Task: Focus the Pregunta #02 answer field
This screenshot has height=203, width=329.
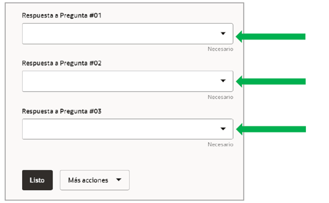Action: coord(118,81)
